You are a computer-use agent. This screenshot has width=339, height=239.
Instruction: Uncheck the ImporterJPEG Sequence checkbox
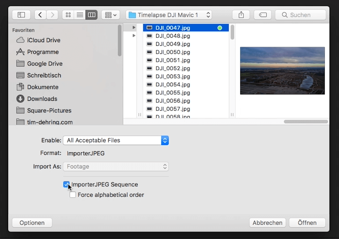coord(67,184)
